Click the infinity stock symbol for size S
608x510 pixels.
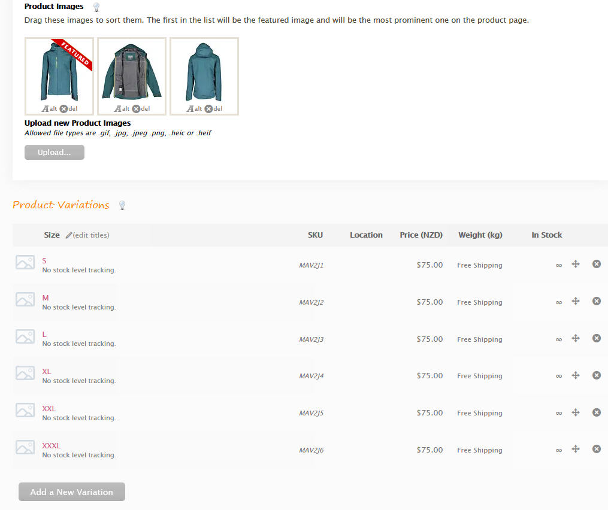click(x=559, y=265)
